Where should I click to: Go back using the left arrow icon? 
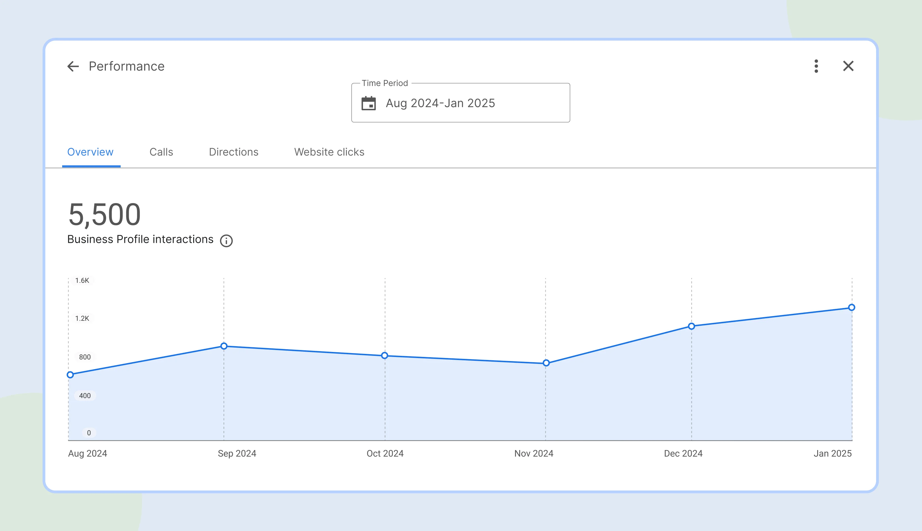tap(73, 66)
